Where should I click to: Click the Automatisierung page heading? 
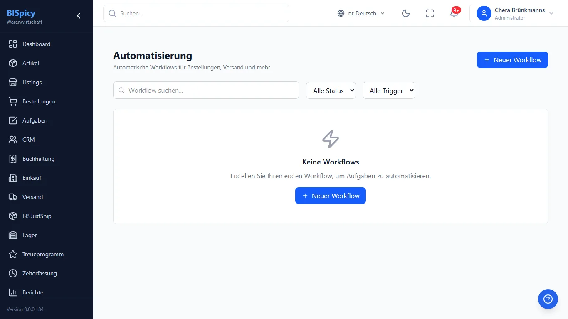[153, 56]
